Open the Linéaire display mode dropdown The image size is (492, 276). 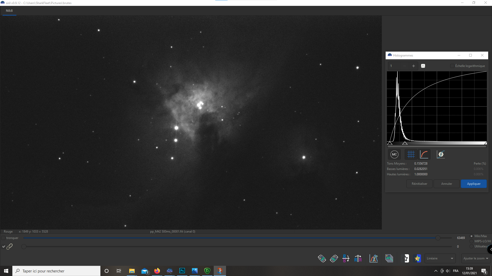point(440,258)
